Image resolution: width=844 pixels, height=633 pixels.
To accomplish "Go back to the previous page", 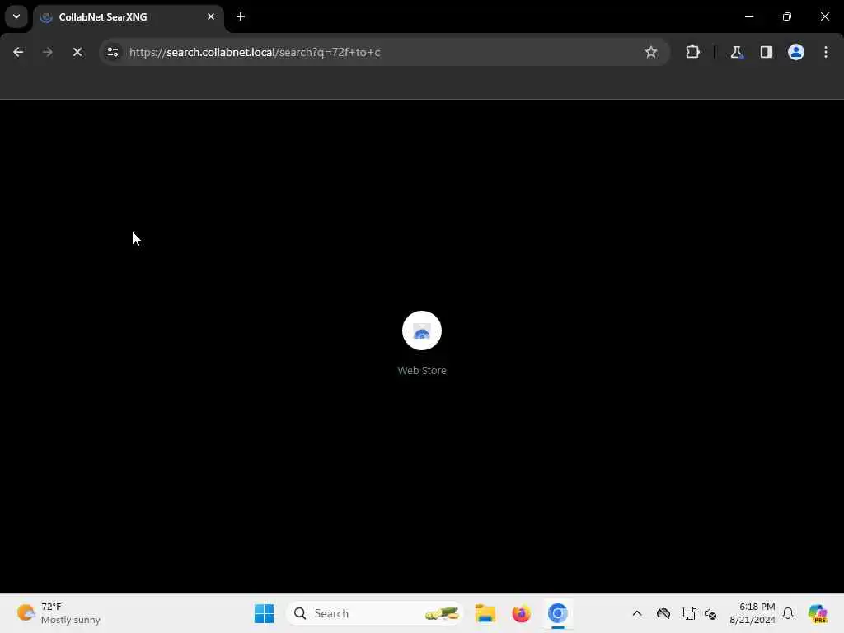I will pyautogui.click(x=18, y=52).
